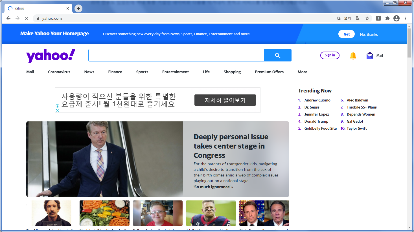Open the Sports section
Viewport: 414px width, 232px height.
(142, 72)
